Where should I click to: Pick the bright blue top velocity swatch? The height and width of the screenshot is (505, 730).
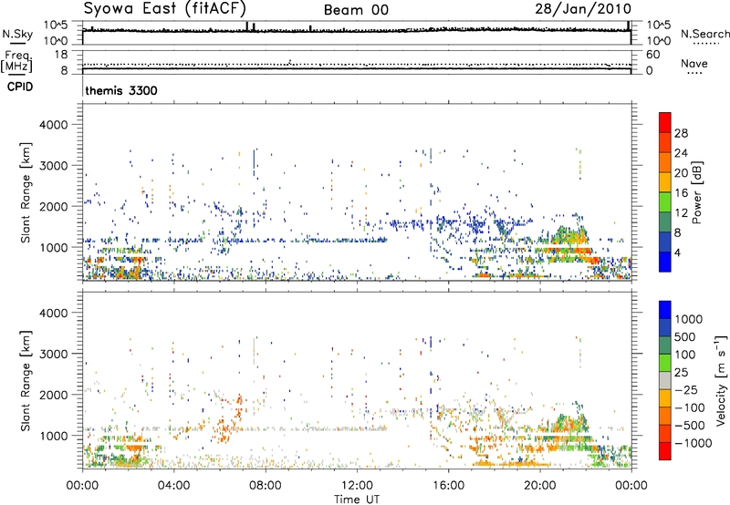[665, 310]
